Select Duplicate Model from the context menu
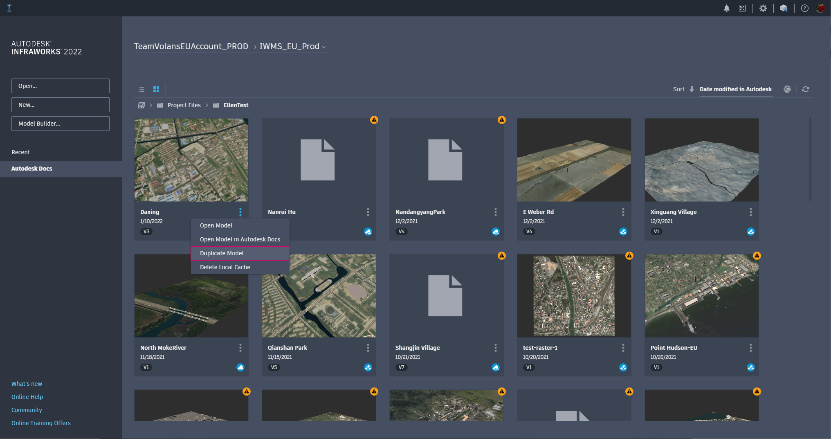This screenshot has height=439, width=831. pyautogui.click(x=222, y=253)
